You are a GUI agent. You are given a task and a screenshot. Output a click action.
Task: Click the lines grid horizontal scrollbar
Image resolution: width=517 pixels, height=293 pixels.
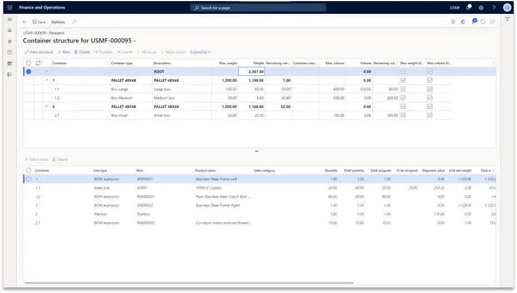pyautogui.click(x=189, y=283)
